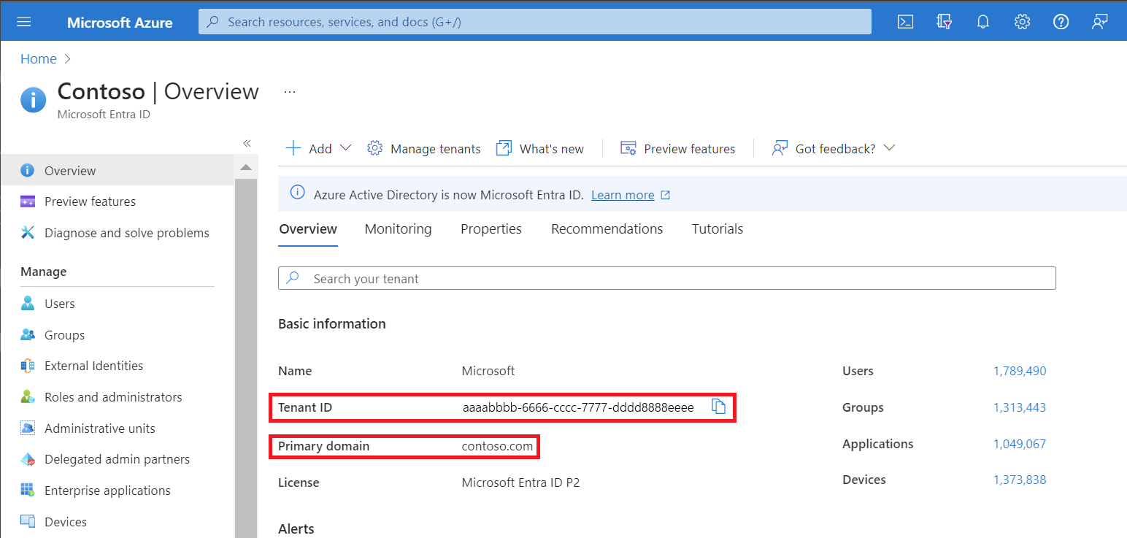The height and width of the screenshot is (538, 1127).
Task: Switch to the Monitoring tab
Action: point(398,229)
